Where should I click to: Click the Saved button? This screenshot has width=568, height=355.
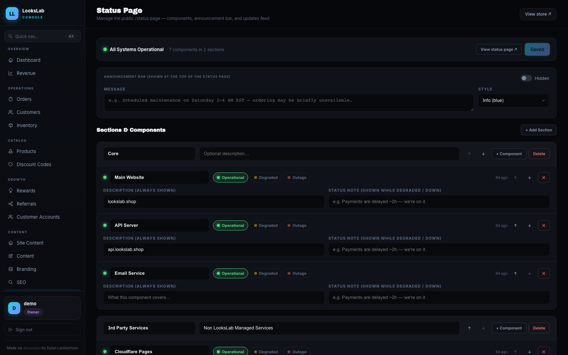point(537,49)
